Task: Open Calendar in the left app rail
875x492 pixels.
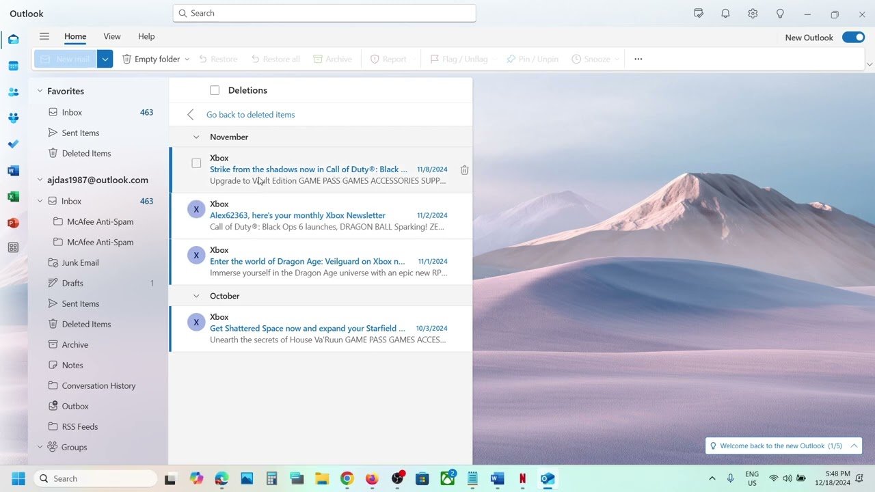Action: click(x=13, y=66)
